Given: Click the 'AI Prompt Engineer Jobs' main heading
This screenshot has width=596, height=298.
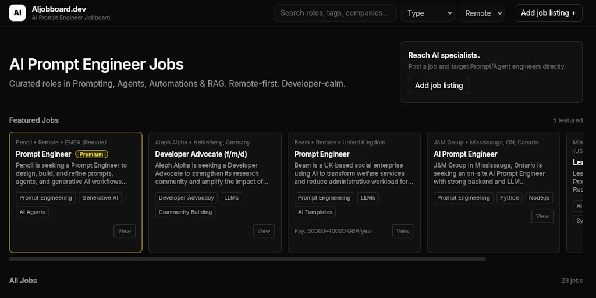Looking at the screenshot, I should point(96,65).
